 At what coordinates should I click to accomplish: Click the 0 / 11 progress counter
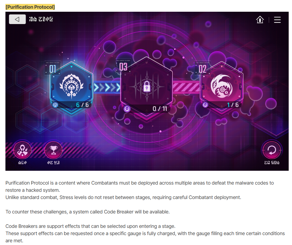click(160, 109)
